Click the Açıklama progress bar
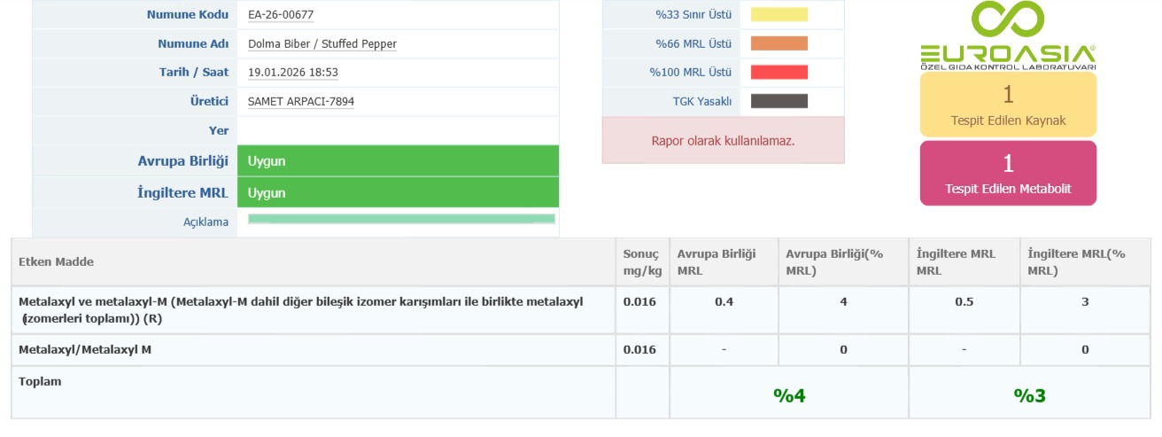This screenshot has width=1162, height=437. coord(401,219)
